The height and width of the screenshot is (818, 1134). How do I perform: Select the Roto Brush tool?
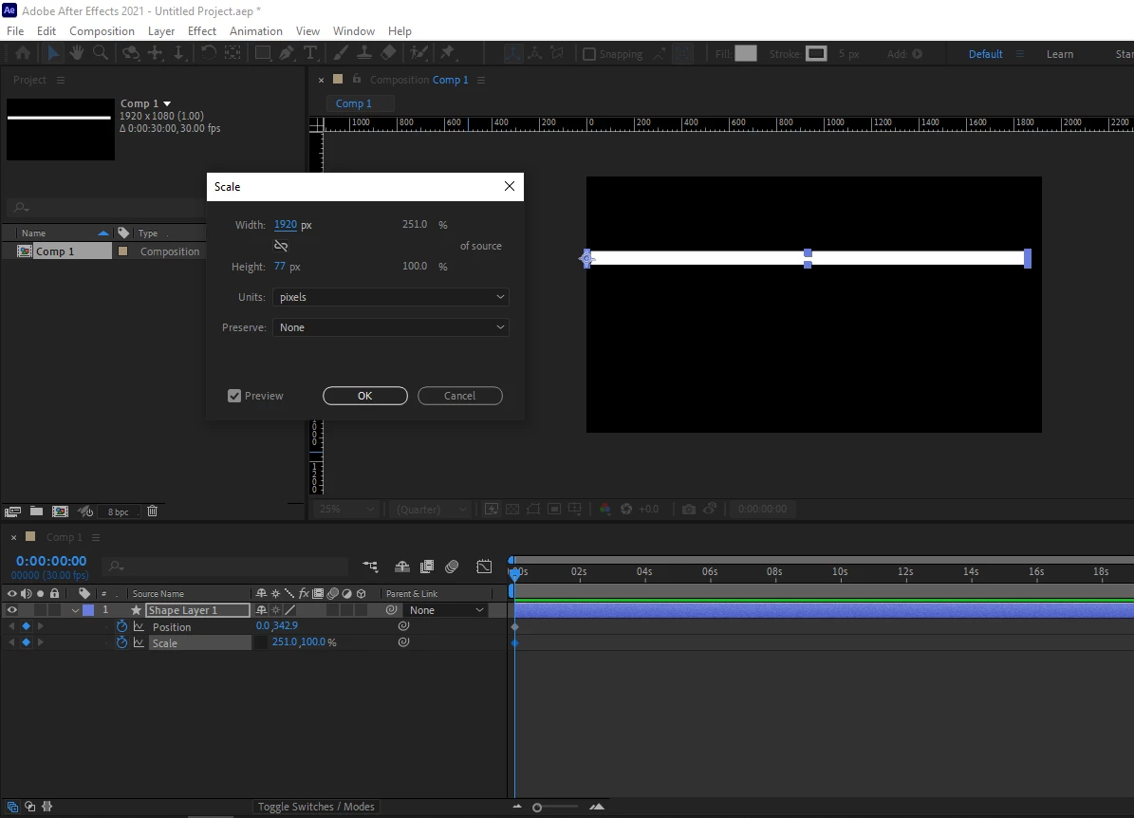pyautogui.click(x=418, y=53)
